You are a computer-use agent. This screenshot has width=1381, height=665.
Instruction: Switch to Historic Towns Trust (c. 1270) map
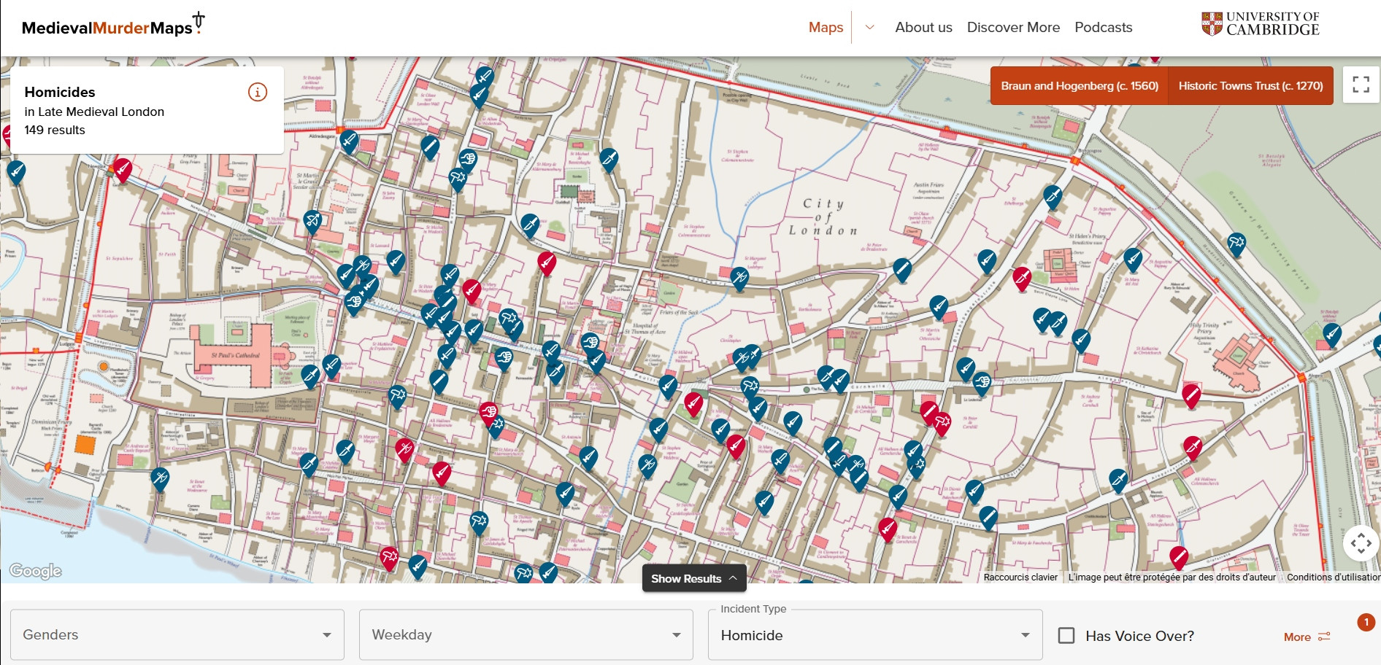point(1250,86)
